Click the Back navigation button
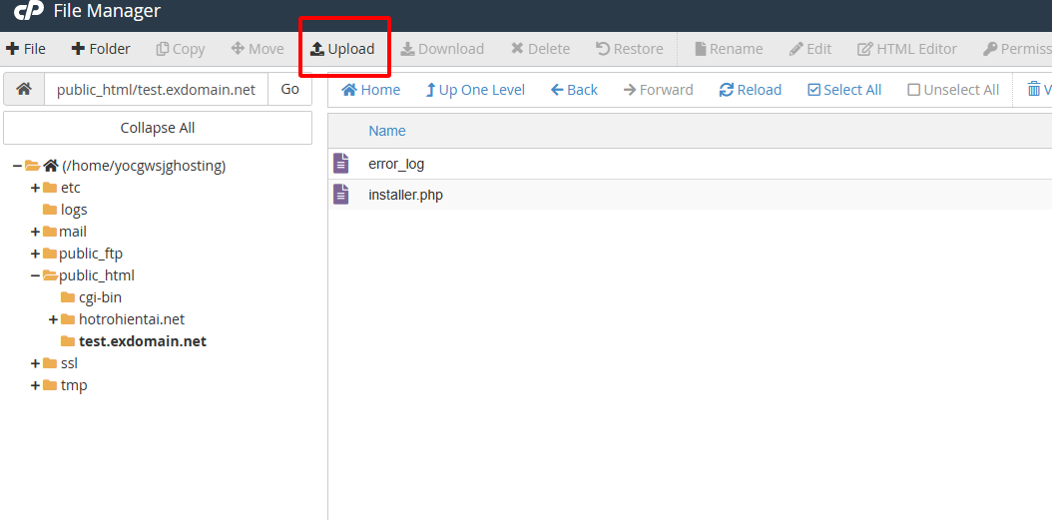Image resolution: width=1052 pixels, height=520 pixels. click(574, 90)
